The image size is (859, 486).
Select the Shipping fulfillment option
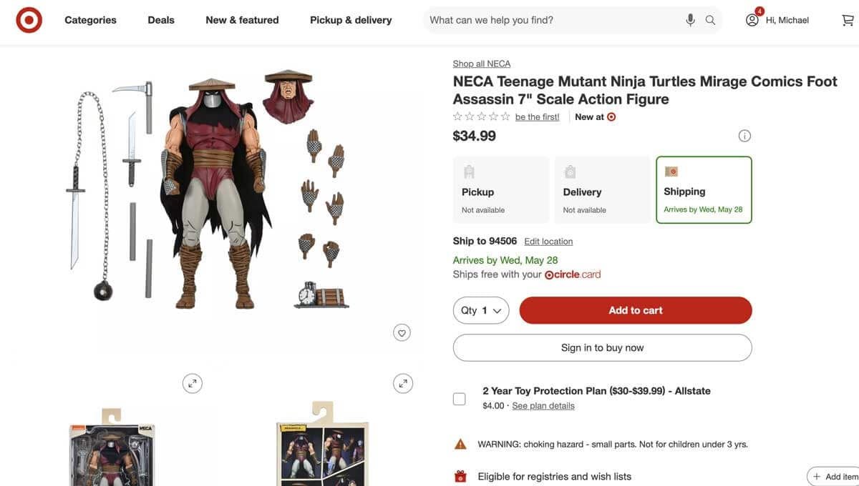pyautogui.click(x=704, y=189)
